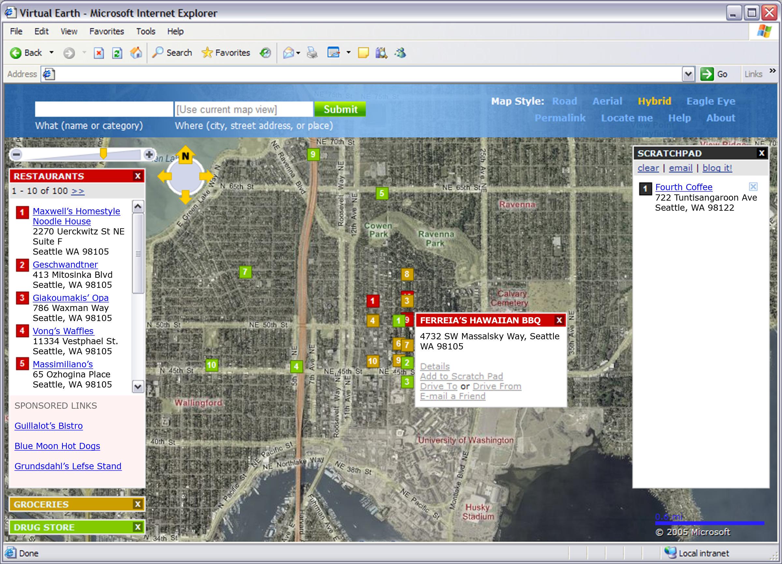Click the green Submit button
782x564 pixels.
pos(340,109)
